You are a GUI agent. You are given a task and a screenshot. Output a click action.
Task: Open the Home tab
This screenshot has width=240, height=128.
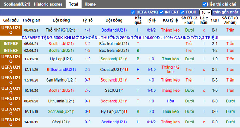click(90, 4)
